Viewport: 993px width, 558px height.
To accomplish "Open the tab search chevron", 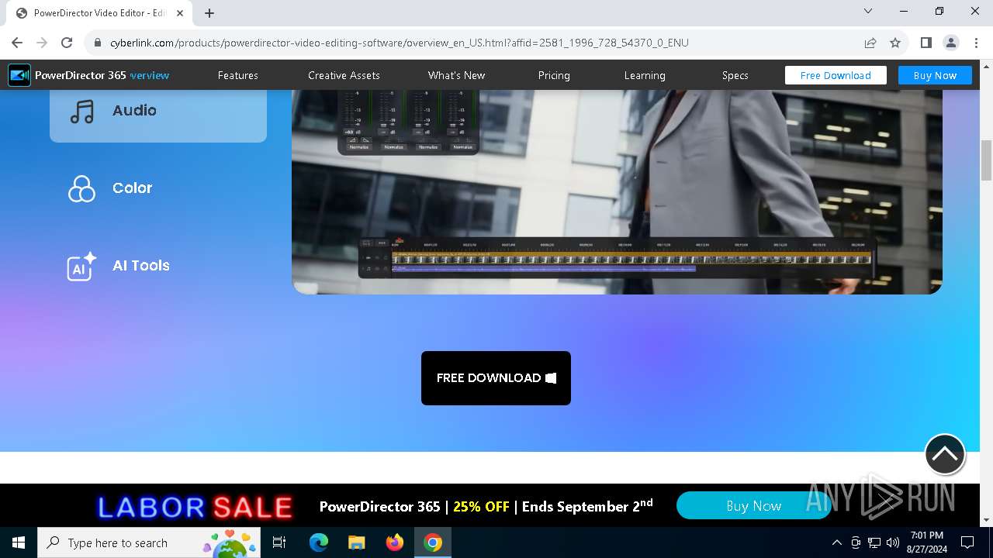I will pyautogui.click(x=868, y=11).
